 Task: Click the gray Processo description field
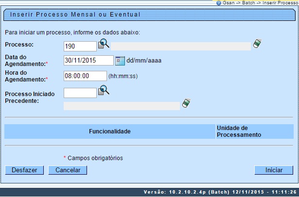click(x=181, y=46)
